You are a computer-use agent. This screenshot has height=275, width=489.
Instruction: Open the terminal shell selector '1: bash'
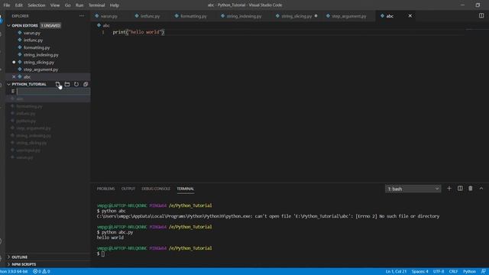point(413,189)
